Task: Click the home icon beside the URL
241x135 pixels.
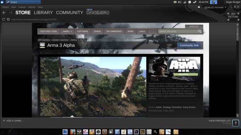Action: pos(8,19)
